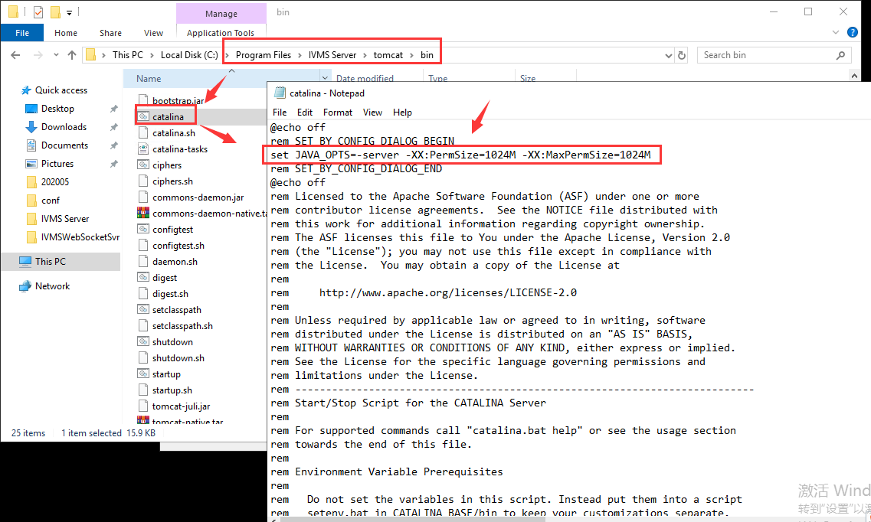871x522 pixels.
Task: Select the bootstrap.jar file icon
Action: click(143, 100)
